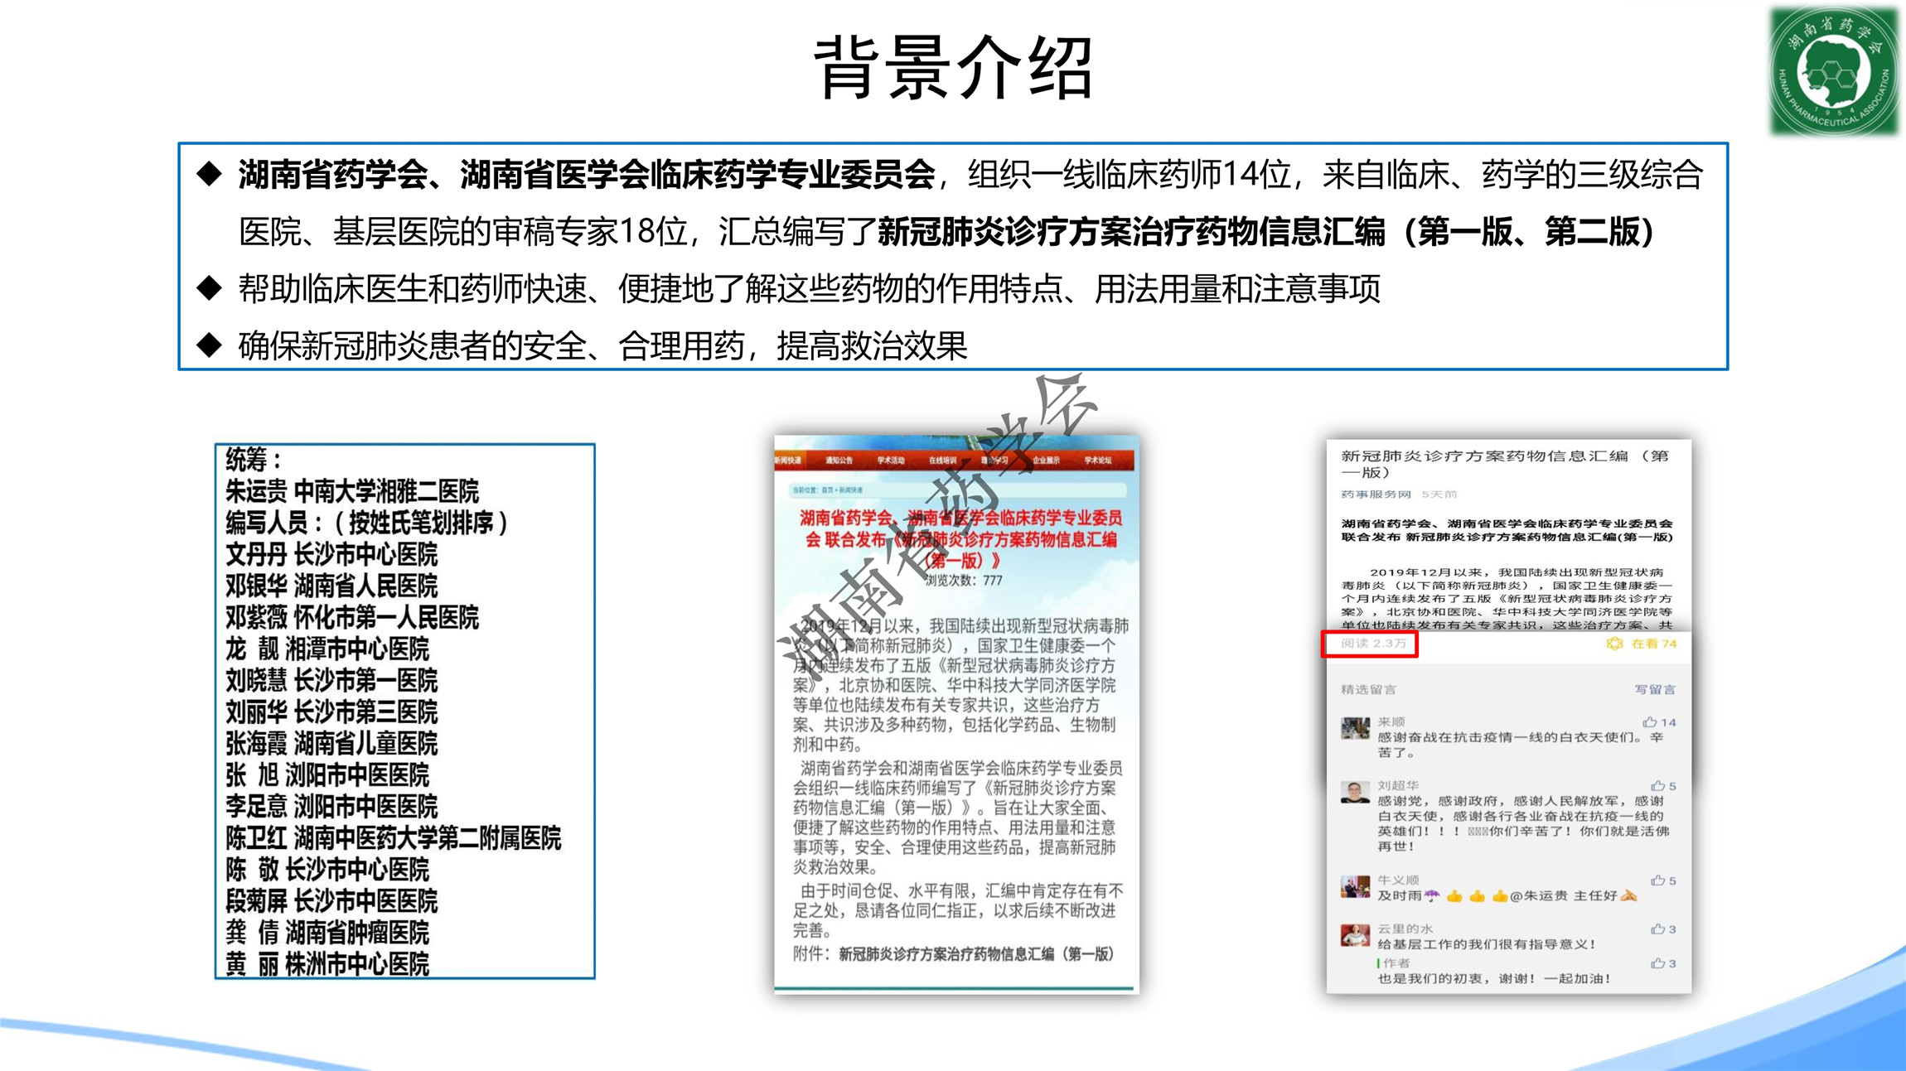Click the 写留言 link
This screenshot has width=1906, height=1071.
tap(1655, 689)
